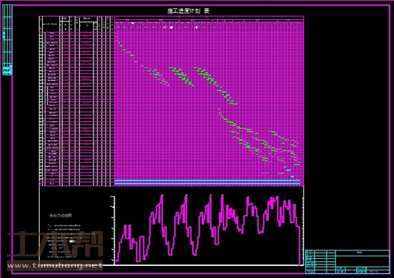Click the task name column header cell

click(50, 24)
